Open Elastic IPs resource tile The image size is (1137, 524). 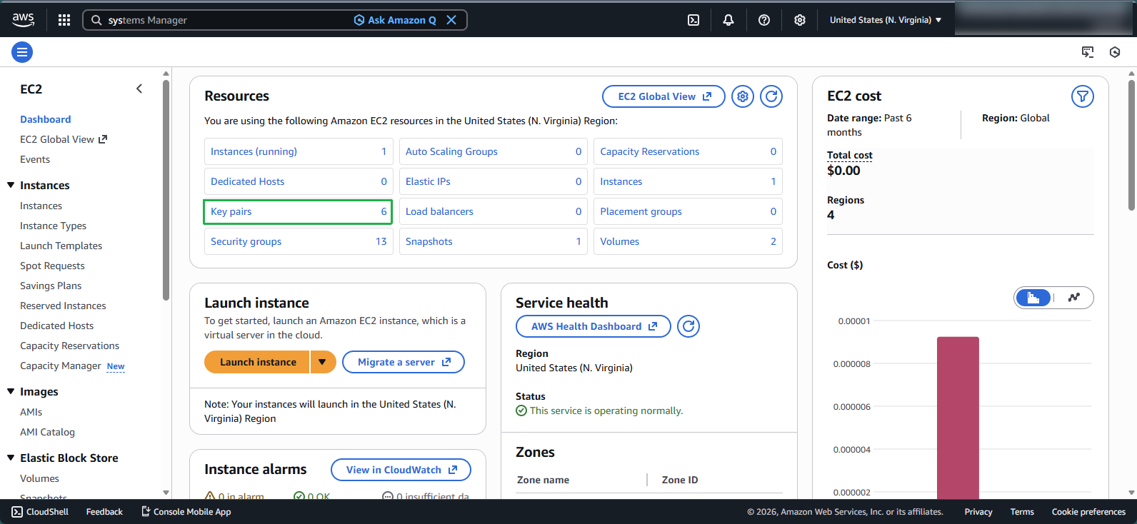pyautogui.click(x=494, y=181)
